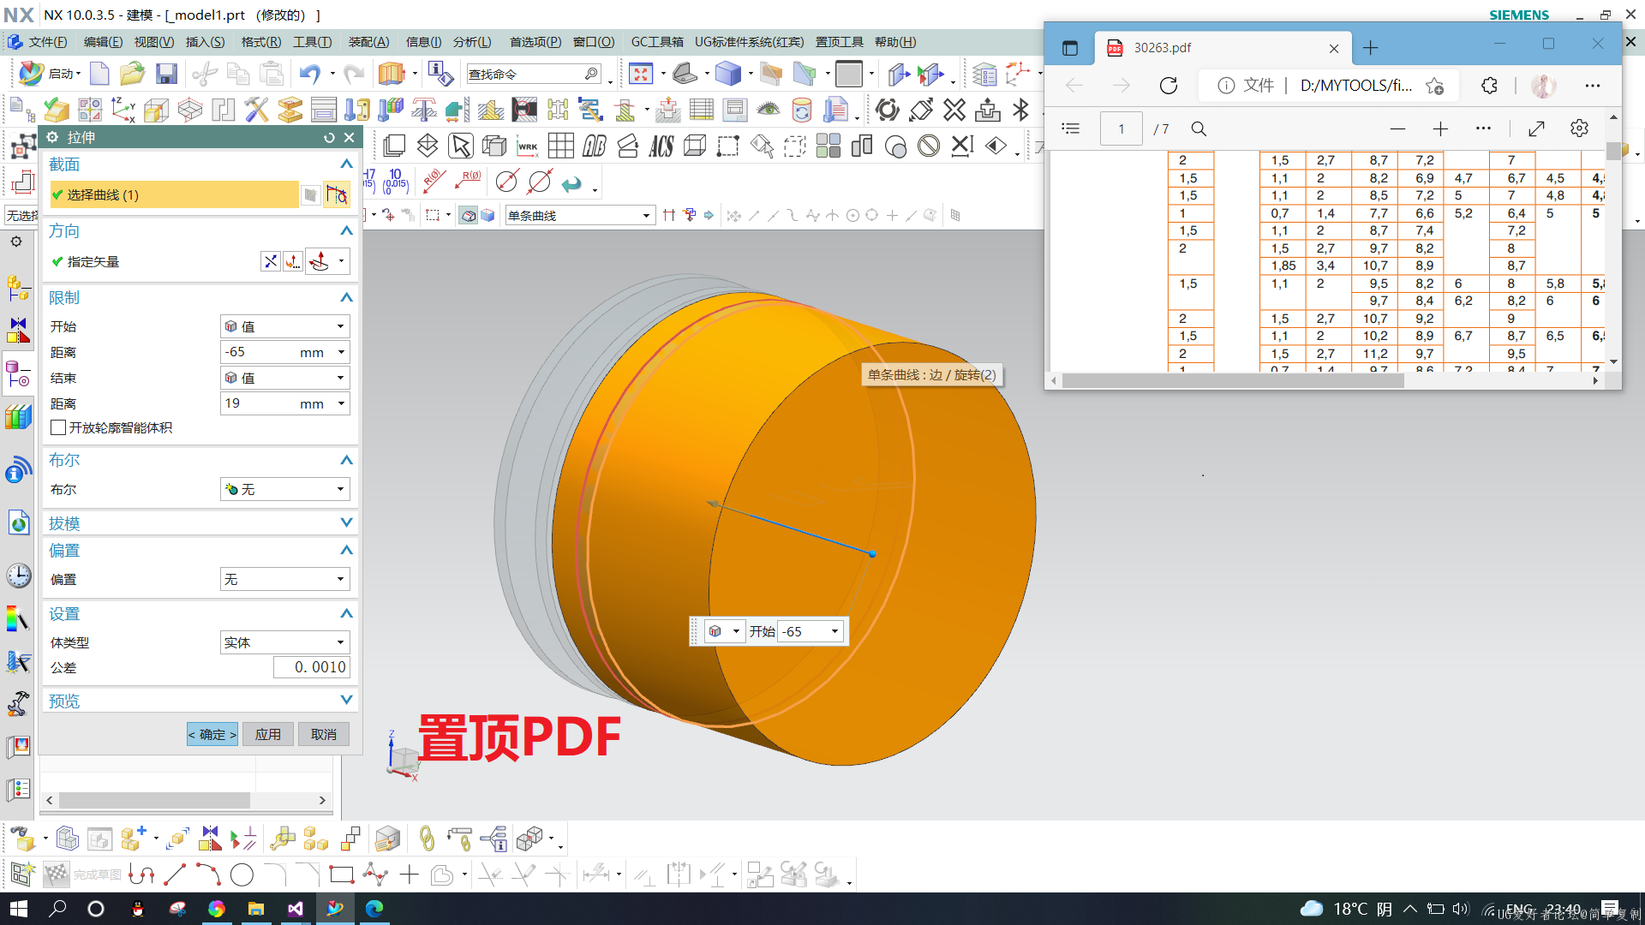Toggle 开放轮廓智能体积 checkbox

(58, 427)
